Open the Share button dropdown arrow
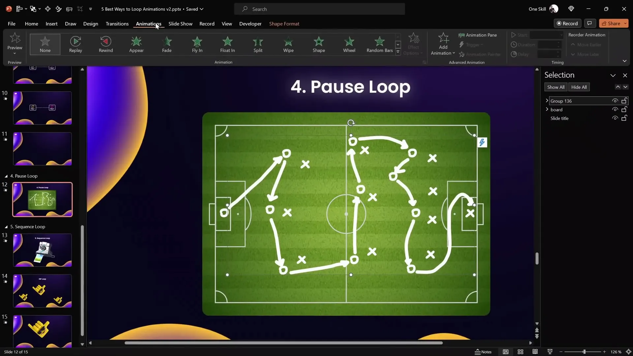Image resolution: width=633 pixels, height=356 pixels. 625,23
